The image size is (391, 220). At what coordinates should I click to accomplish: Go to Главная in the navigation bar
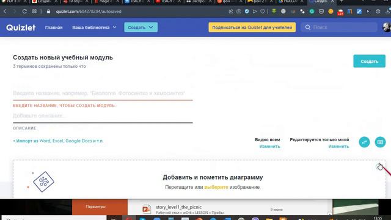coord(54,28)
